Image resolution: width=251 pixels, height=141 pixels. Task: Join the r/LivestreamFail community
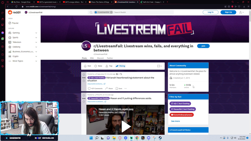[203, 46]
